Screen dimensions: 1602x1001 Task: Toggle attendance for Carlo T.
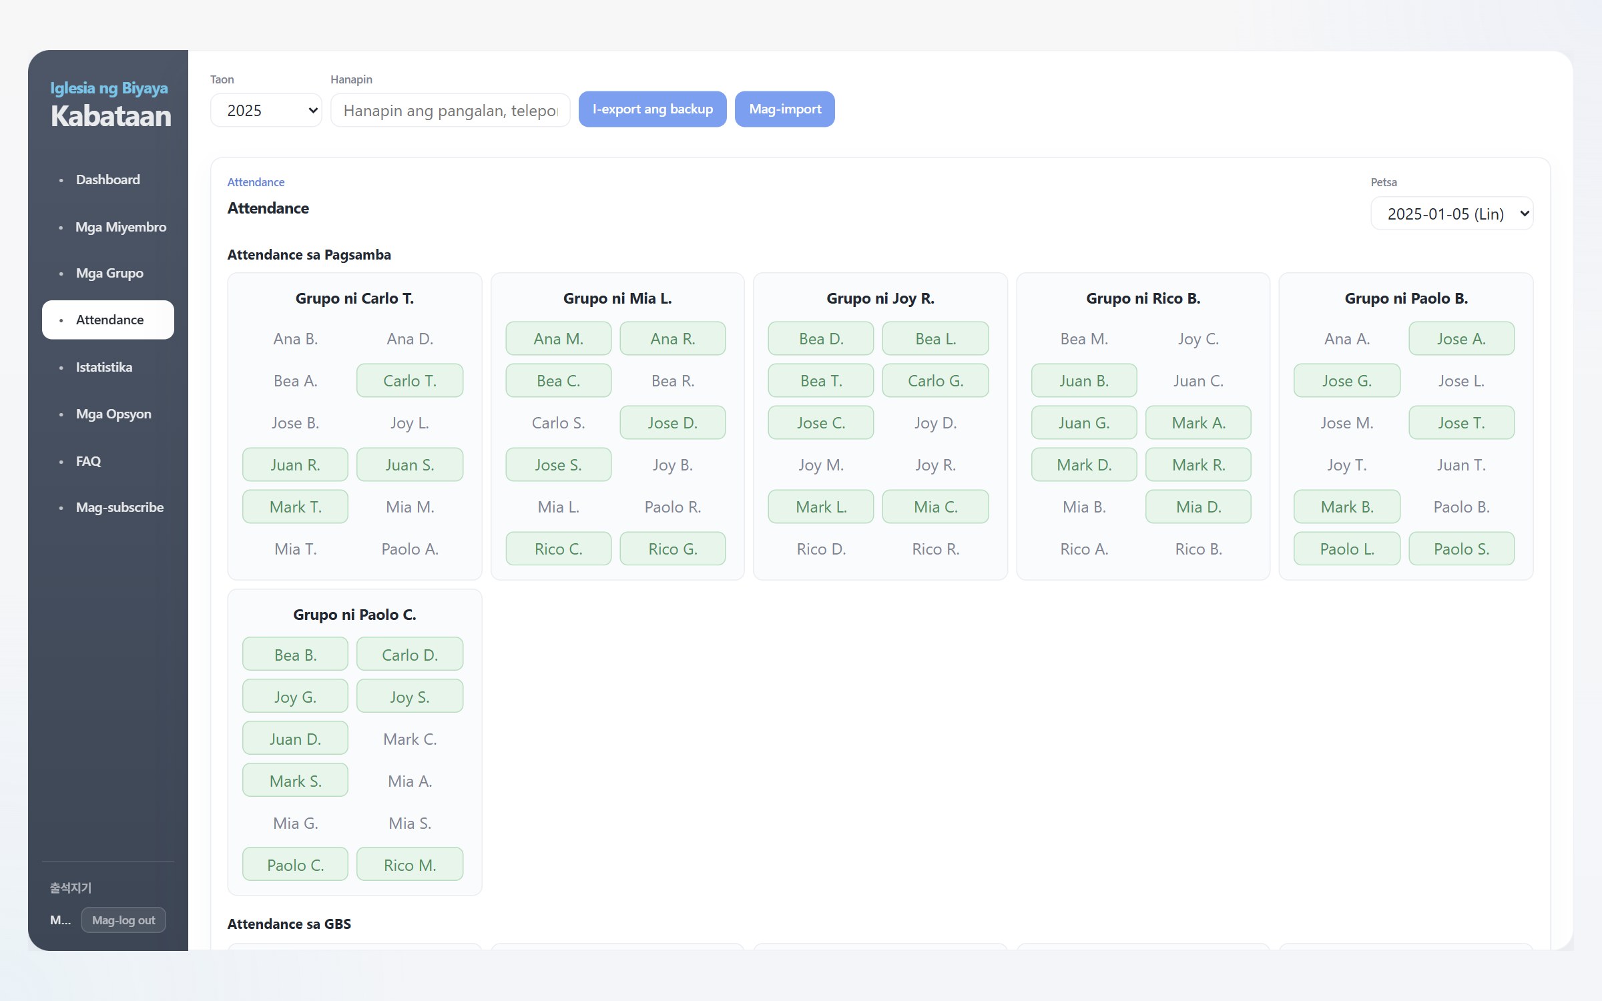[x=410, y=380]
